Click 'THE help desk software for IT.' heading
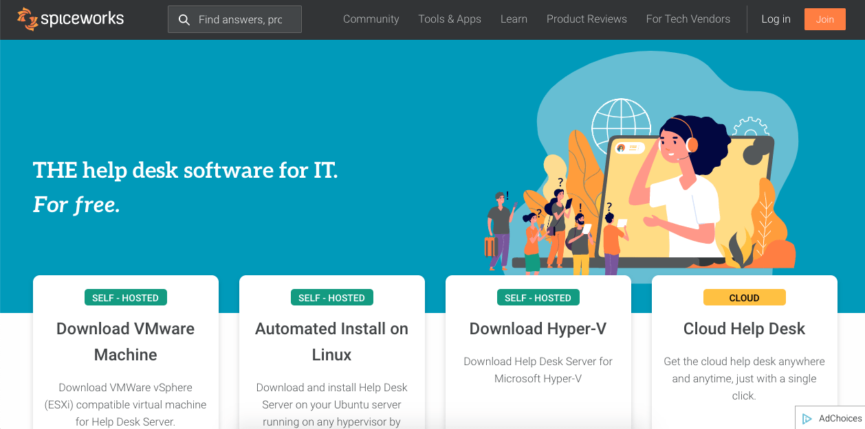The height and width of the screenshot is (429, 865). tap(186, 170)
